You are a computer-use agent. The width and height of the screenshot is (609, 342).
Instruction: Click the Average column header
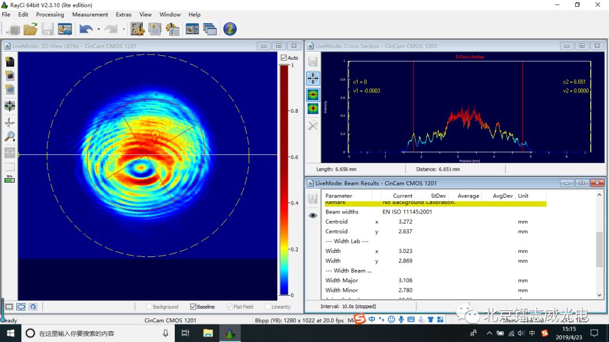468,196
